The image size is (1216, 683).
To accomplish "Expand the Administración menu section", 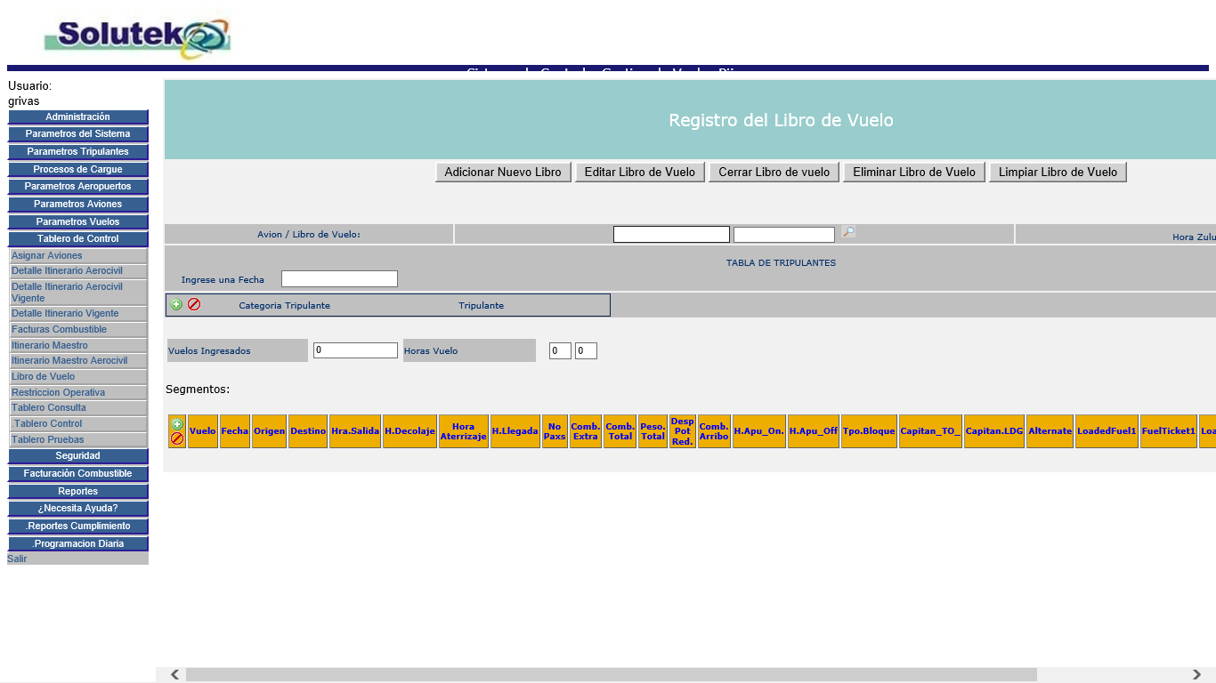I will point(78,117).
